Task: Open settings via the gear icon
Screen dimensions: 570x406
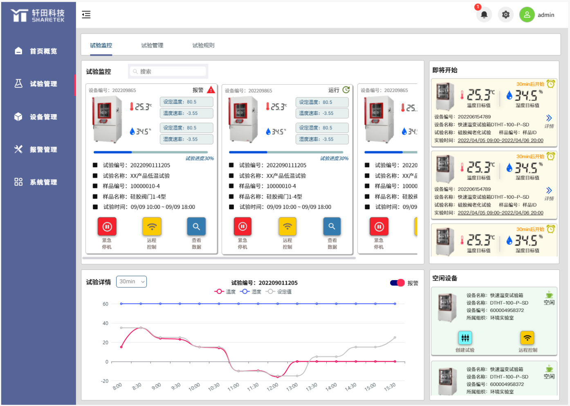Action: (x=506, y=15)
